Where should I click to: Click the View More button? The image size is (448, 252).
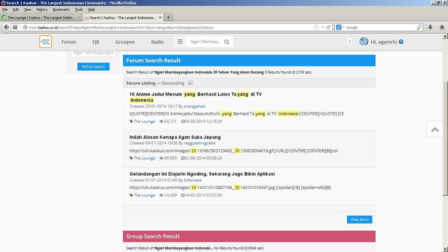pyautogui.click(x=359, y=219)
